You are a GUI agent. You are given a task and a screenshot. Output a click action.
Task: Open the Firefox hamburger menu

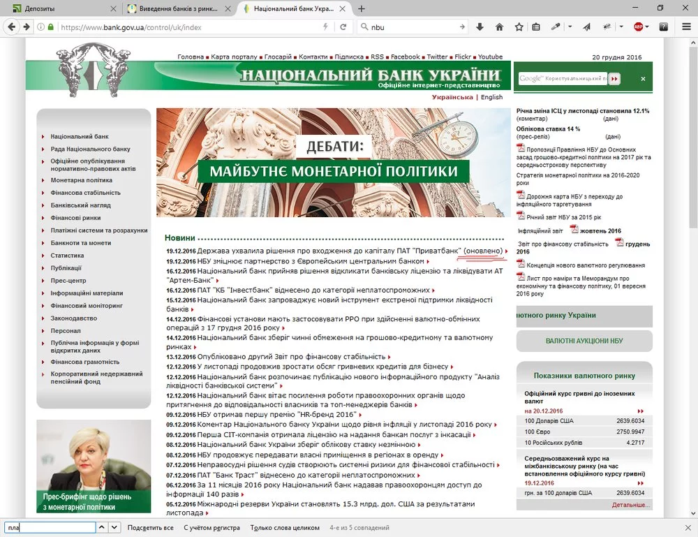[686, 27]
